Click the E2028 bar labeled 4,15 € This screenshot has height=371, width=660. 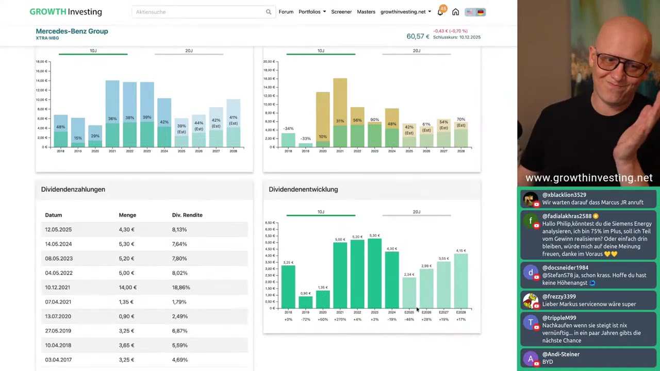click(461, 281)
